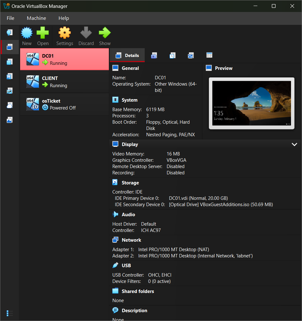Click Graphics Controller value VBoxVGA
302x321 pixels.
[176, 160]
